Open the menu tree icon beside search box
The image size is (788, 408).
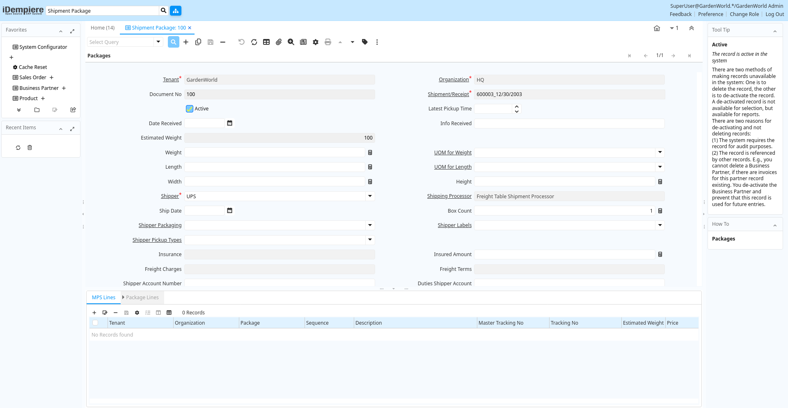(176, 11)
